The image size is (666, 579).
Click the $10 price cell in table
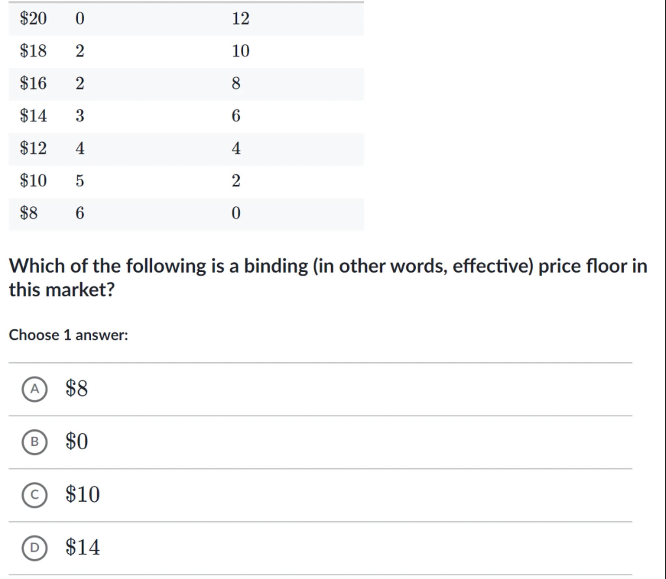pyautogui.click(x=33, y=181)
